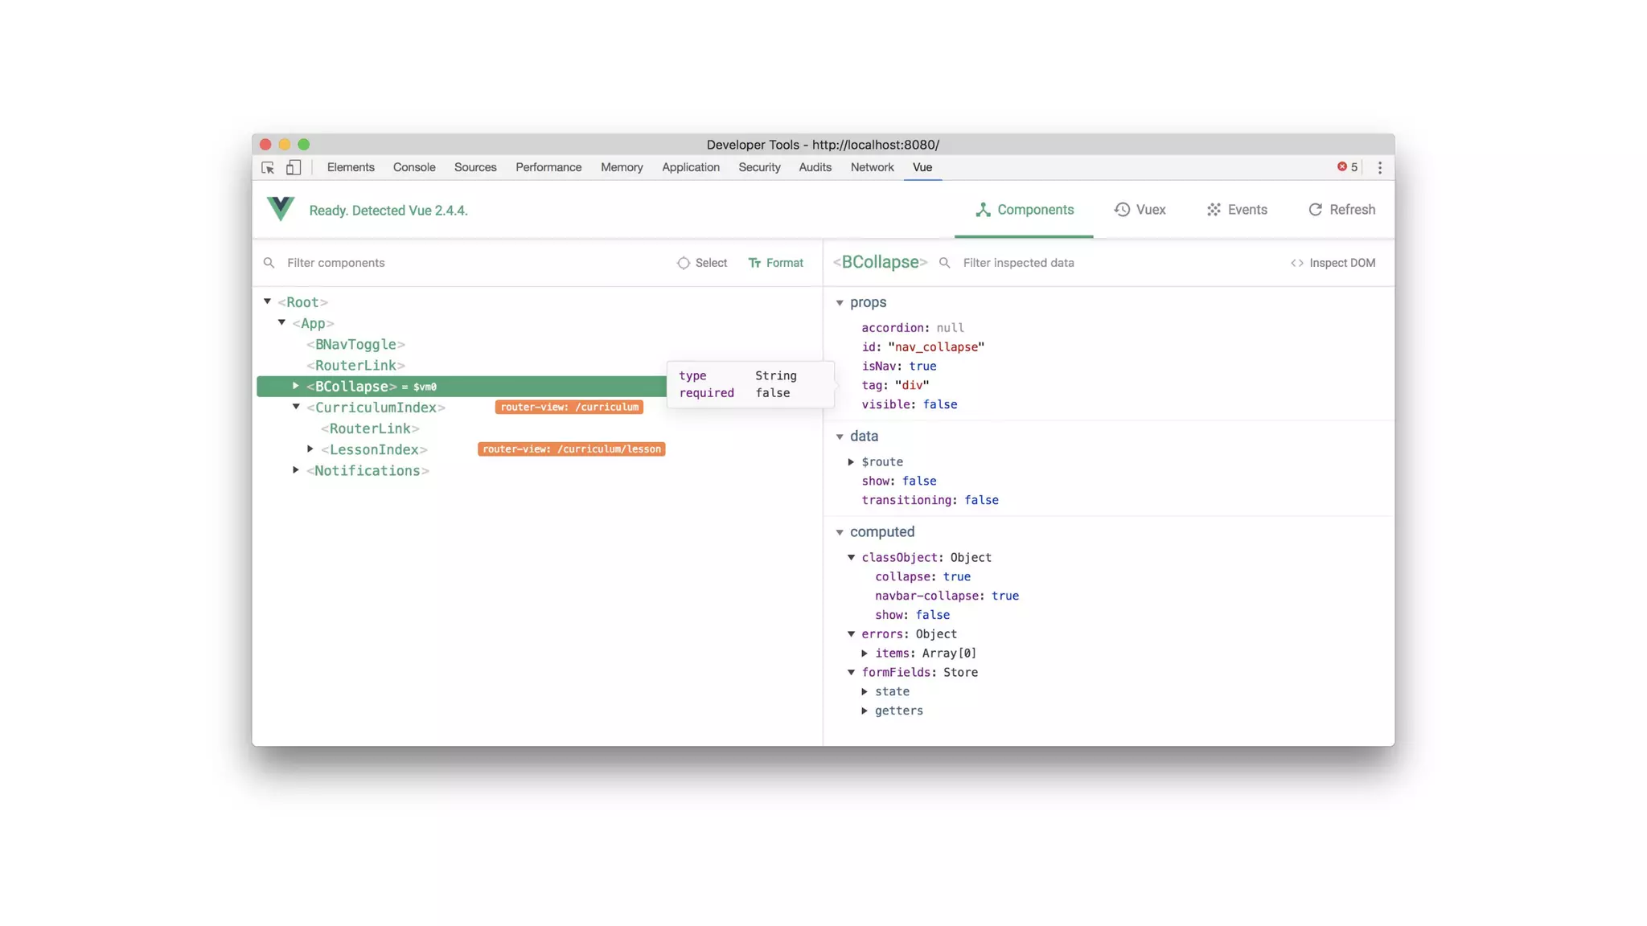Click the Select component target icon
The image size is (1647, 926).
[x=683, y=263]
